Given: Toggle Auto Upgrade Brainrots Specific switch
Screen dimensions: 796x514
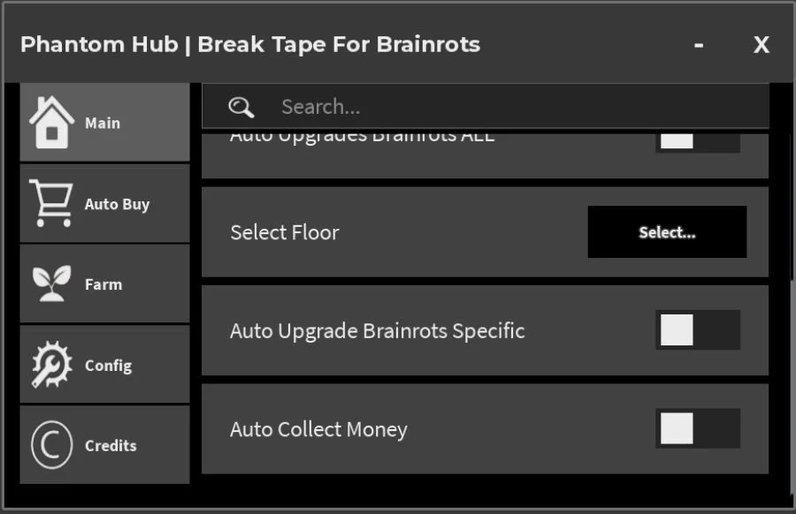Looking at the screenshot, I should pyautogui.click(x=698, y=330).
